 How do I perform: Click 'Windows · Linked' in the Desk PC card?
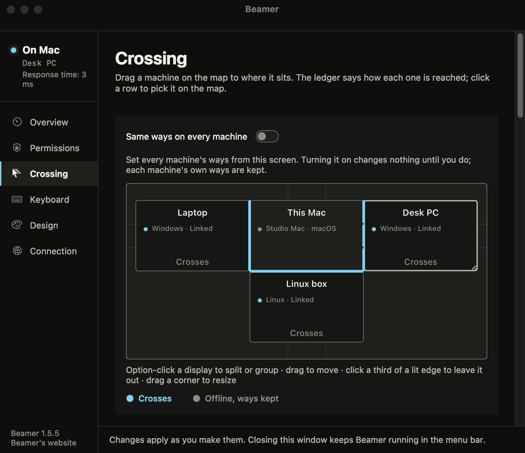coord(411,229)
